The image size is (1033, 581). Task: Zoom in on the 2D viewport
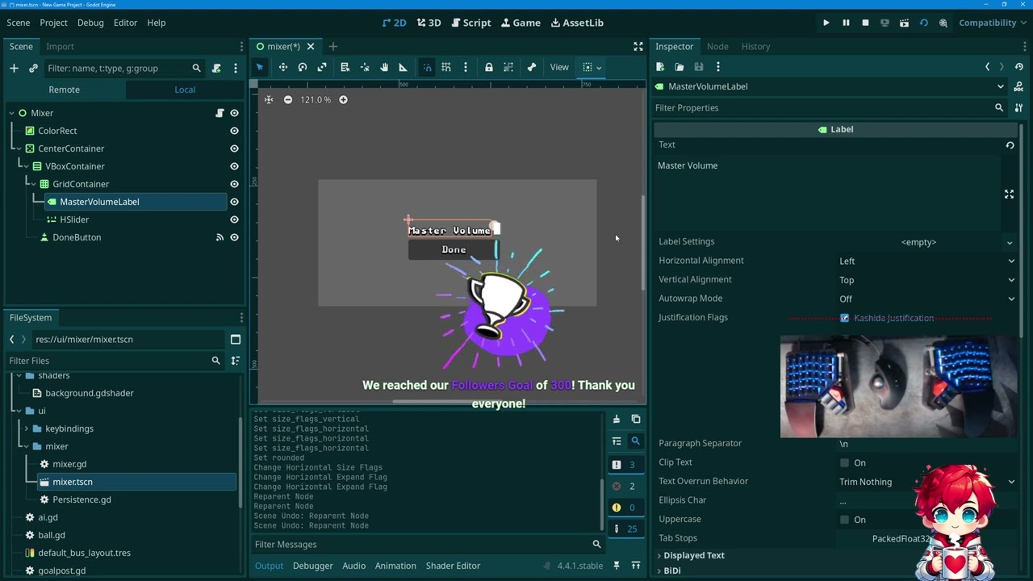[x=343, y=99]
